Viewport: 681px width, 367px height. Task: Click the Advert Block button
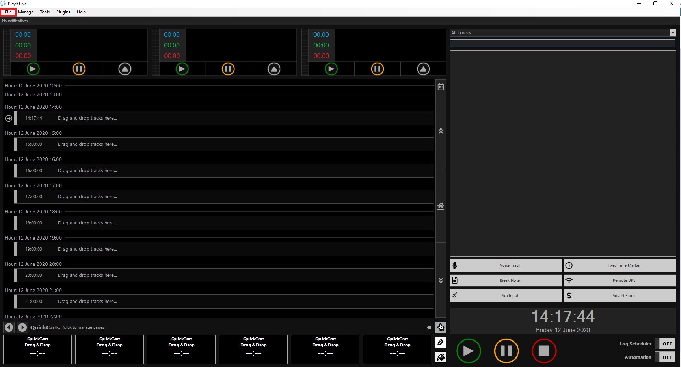point(620,296)
